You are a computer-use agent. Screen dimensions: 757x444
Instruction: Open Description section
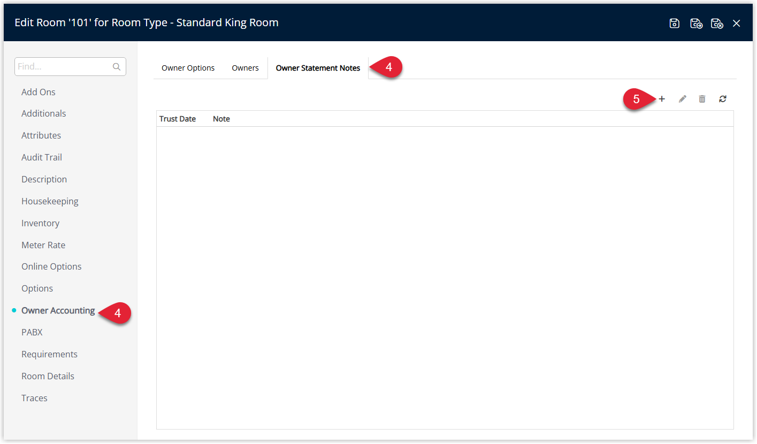(44, 179)
